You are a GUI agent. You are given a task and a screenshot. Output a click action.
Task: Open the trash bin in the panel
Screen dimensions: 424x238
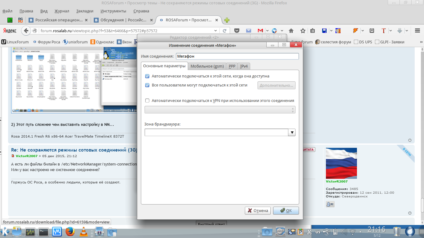(x=397, y=231)
